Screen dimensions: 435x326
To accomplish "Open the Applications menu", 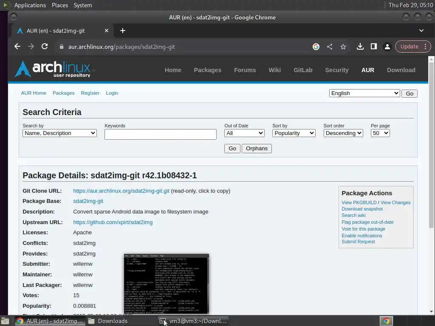I will 30,5.
